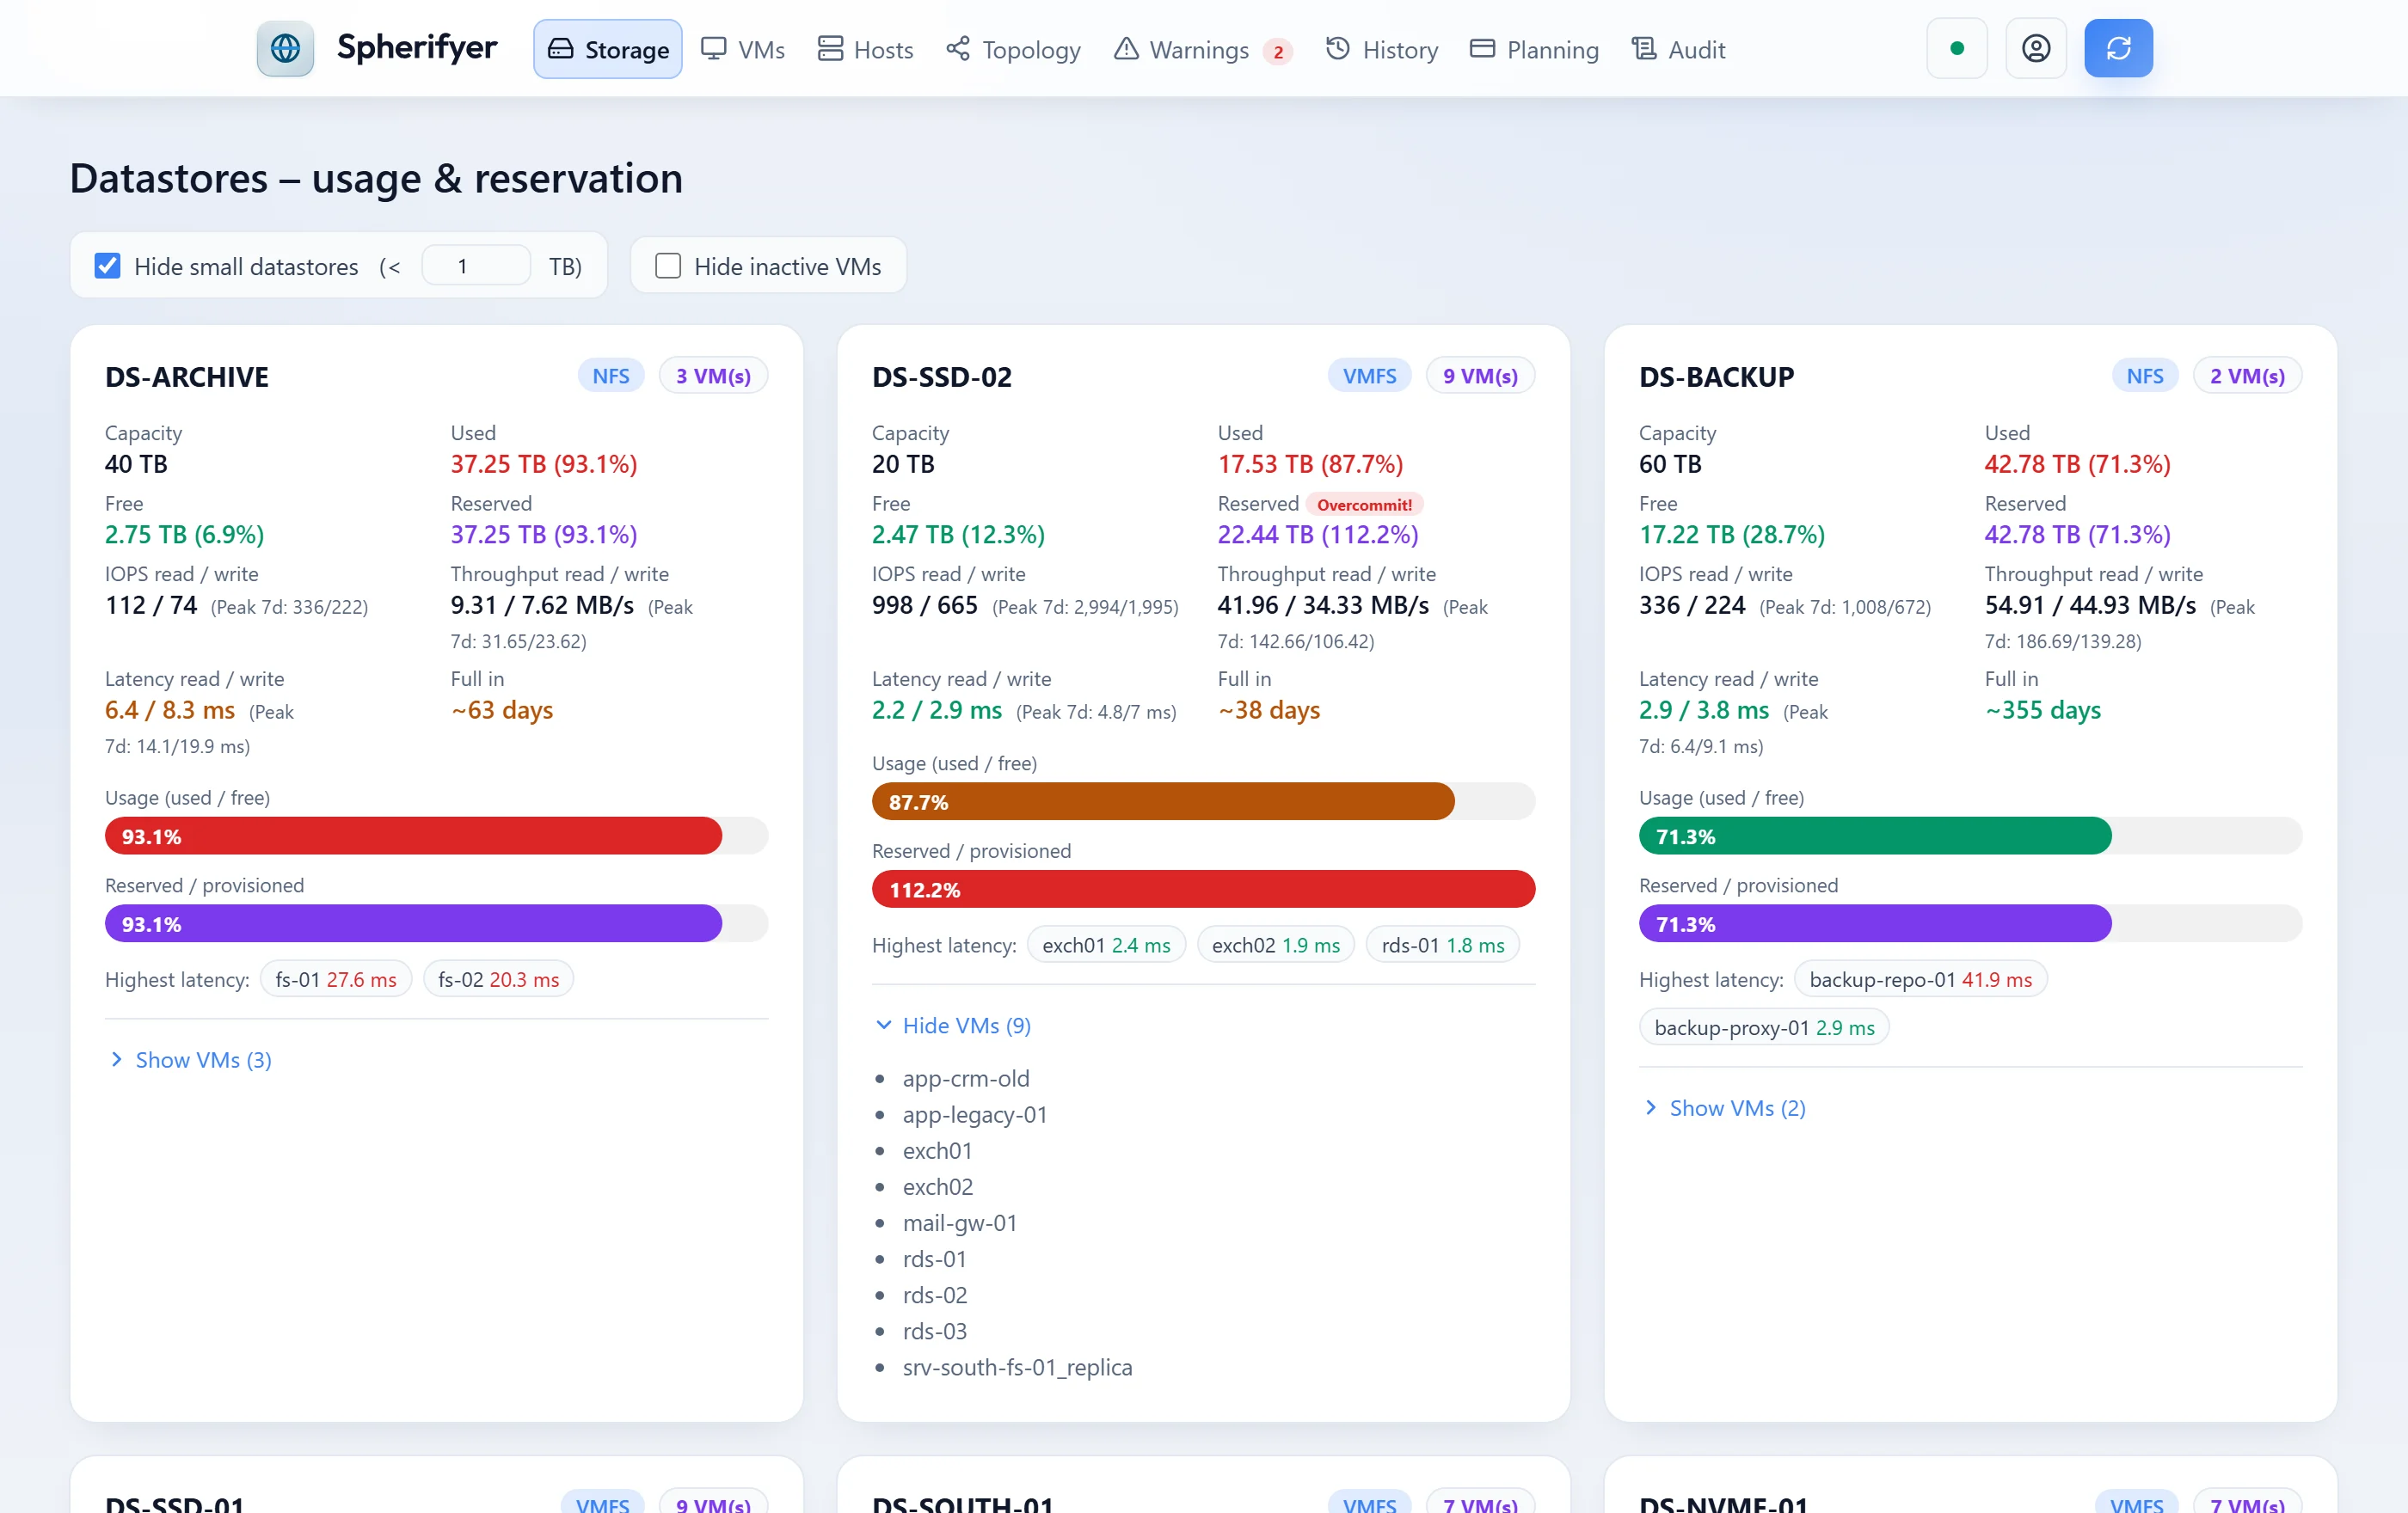Select the backup-proxy-01 2.9 ms chip
Screen dimensions: 2408x1513
tap(1764, 1027)
